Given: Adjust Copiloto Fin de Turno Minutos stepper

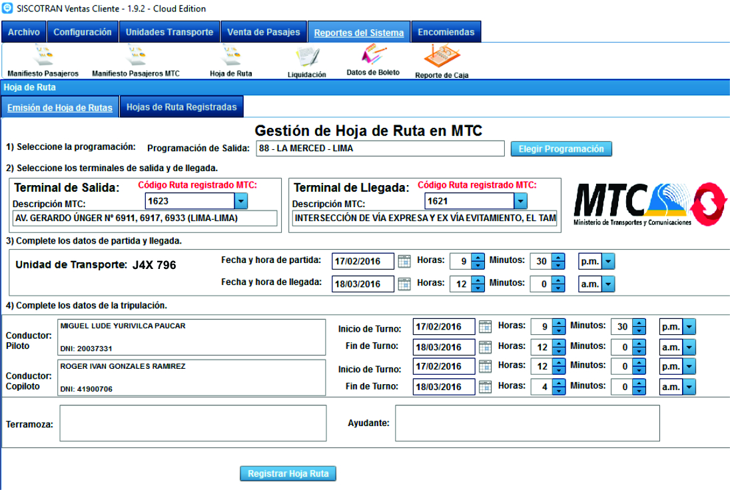Looking at the screenshot, I should click(639, 387).
